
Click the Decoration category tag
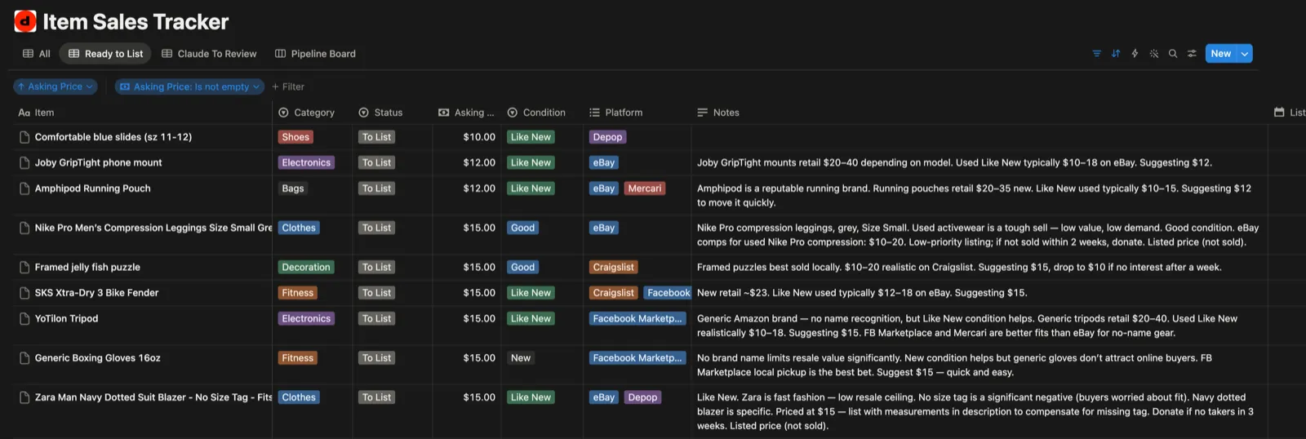(x=306, y=267)
